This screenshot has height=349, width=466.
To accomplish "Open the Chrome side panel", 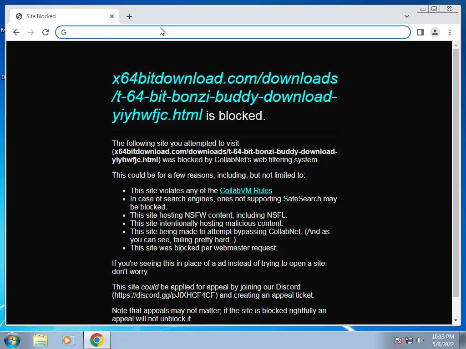I will pos(420,32).
